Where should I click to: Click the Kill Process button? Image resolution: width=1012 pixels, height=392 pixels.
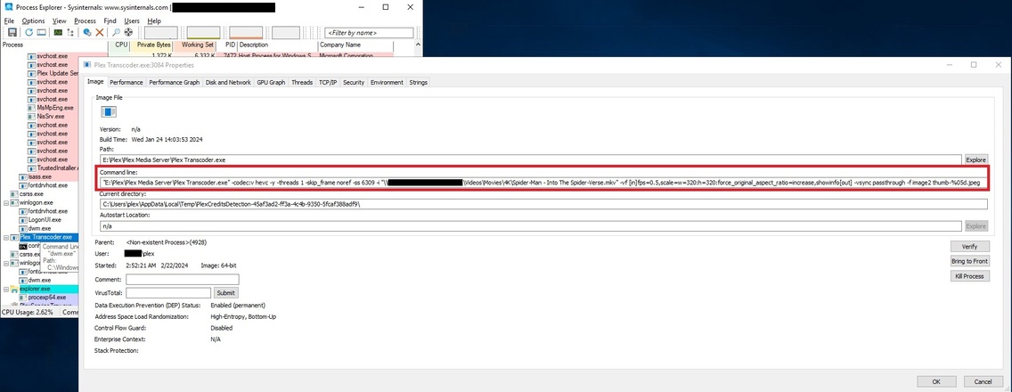[969, 276]
